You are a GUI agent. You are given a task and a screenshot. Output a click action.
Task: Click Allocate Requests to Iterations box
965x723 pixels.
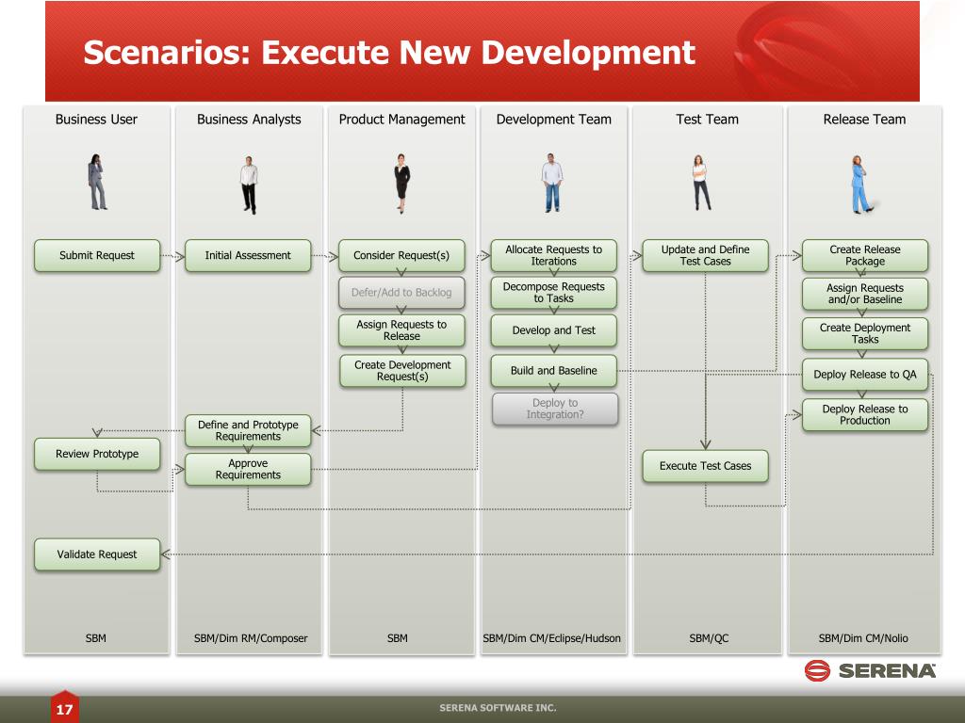coord(553,255)
